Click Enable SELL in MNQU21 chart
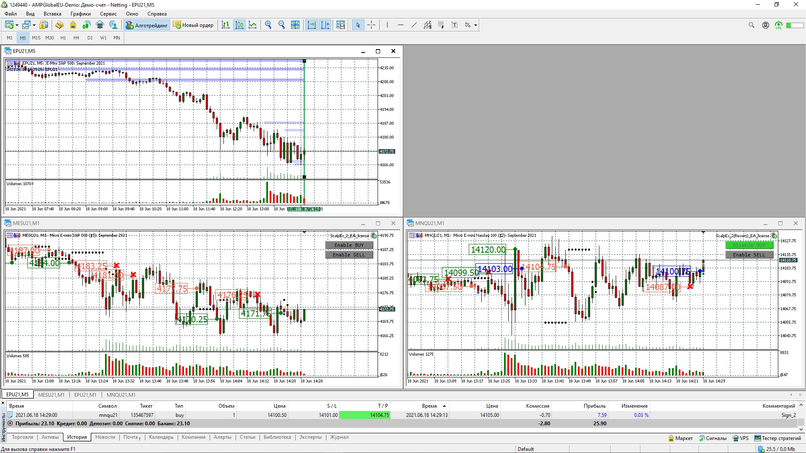Viewport: 806px width, 453px height. tap(749, 255)
